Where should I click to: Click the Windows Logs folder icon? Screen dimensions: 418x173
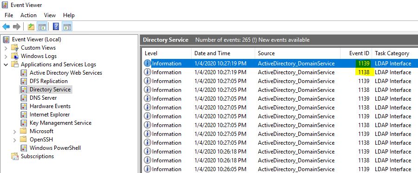pos(14,56)
